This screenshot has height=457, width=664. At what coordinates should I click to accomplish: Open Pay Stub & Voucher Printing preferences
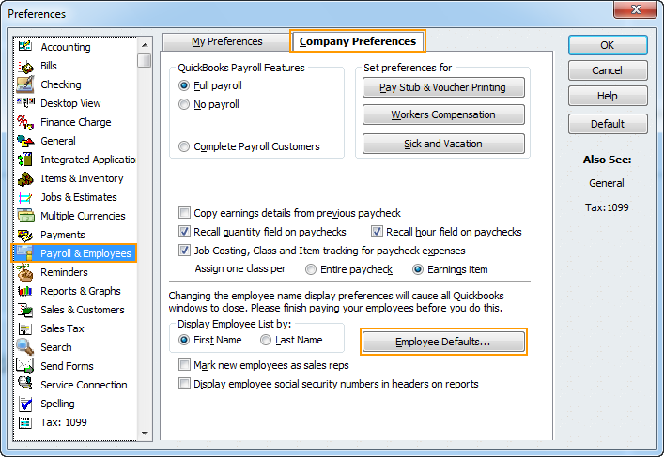tap(443, 87)
